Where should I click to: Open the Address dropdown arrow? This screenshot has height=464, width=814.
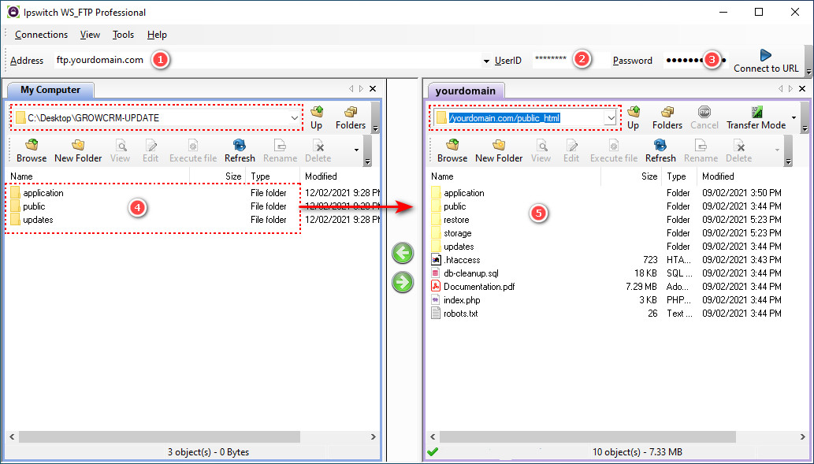coord(486,61)
